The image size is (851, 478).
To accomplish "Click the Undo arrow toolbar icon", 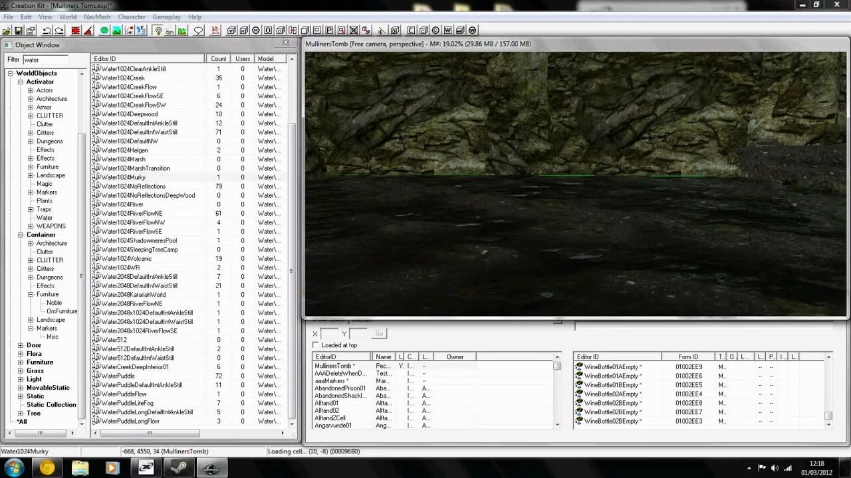I will coord(47,31).
